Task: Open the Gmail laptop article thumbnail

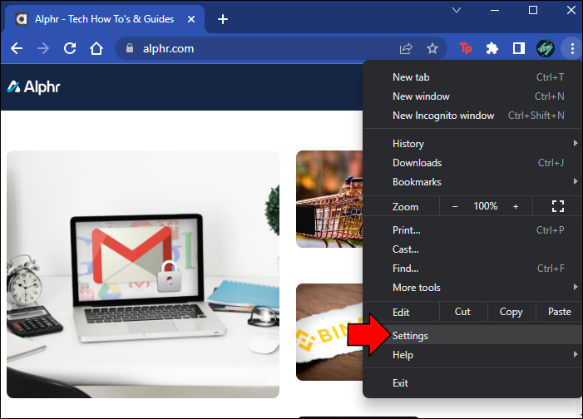Action: pos(143,274)
